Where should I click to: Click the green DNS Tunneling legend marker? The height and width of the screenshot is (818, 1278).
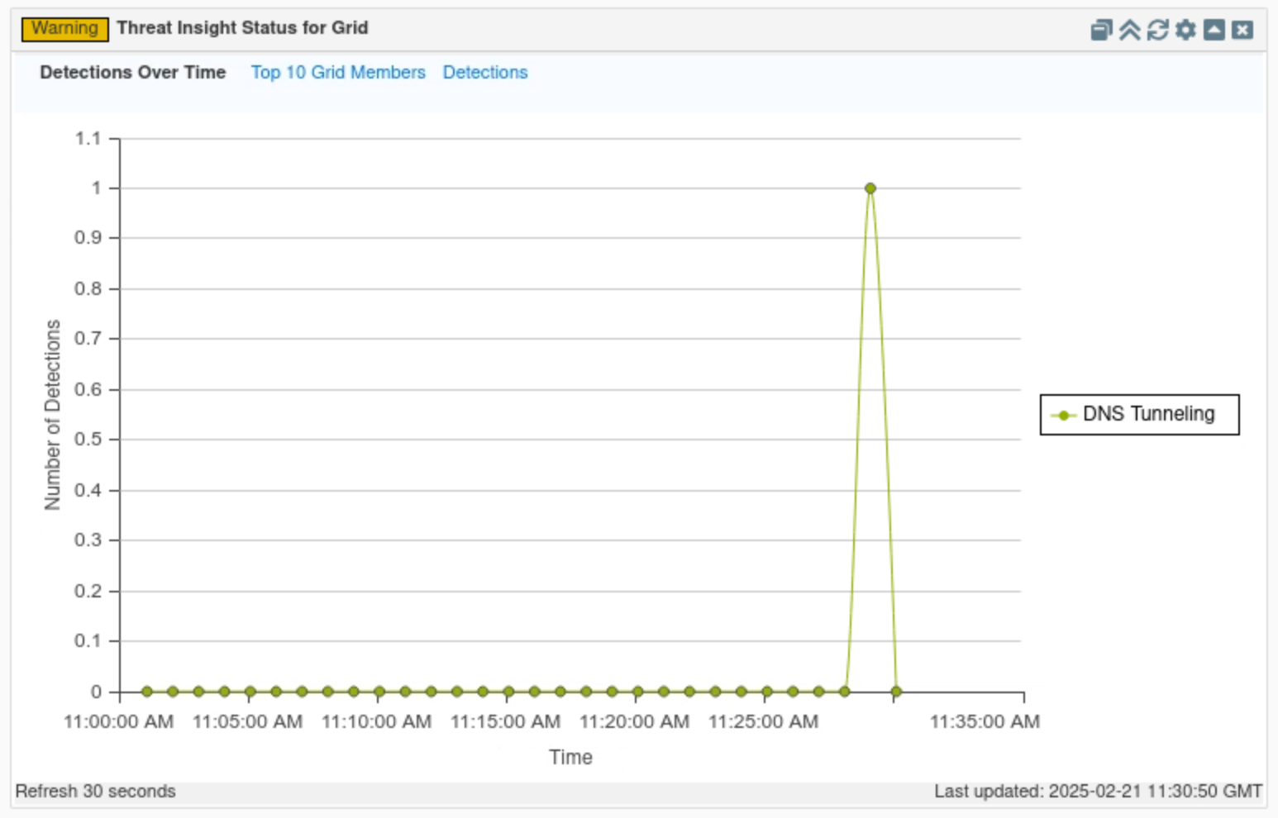click(1063, 415)
